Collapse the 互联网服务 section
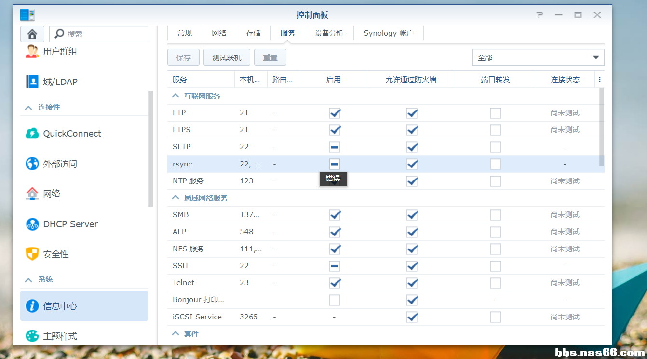This screenshot has width=647, height=359. pos(175,96)
